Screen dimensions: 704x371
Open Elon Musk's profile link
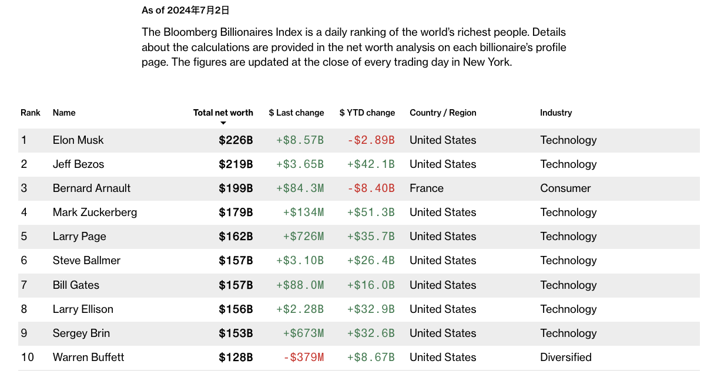[78, 140]
